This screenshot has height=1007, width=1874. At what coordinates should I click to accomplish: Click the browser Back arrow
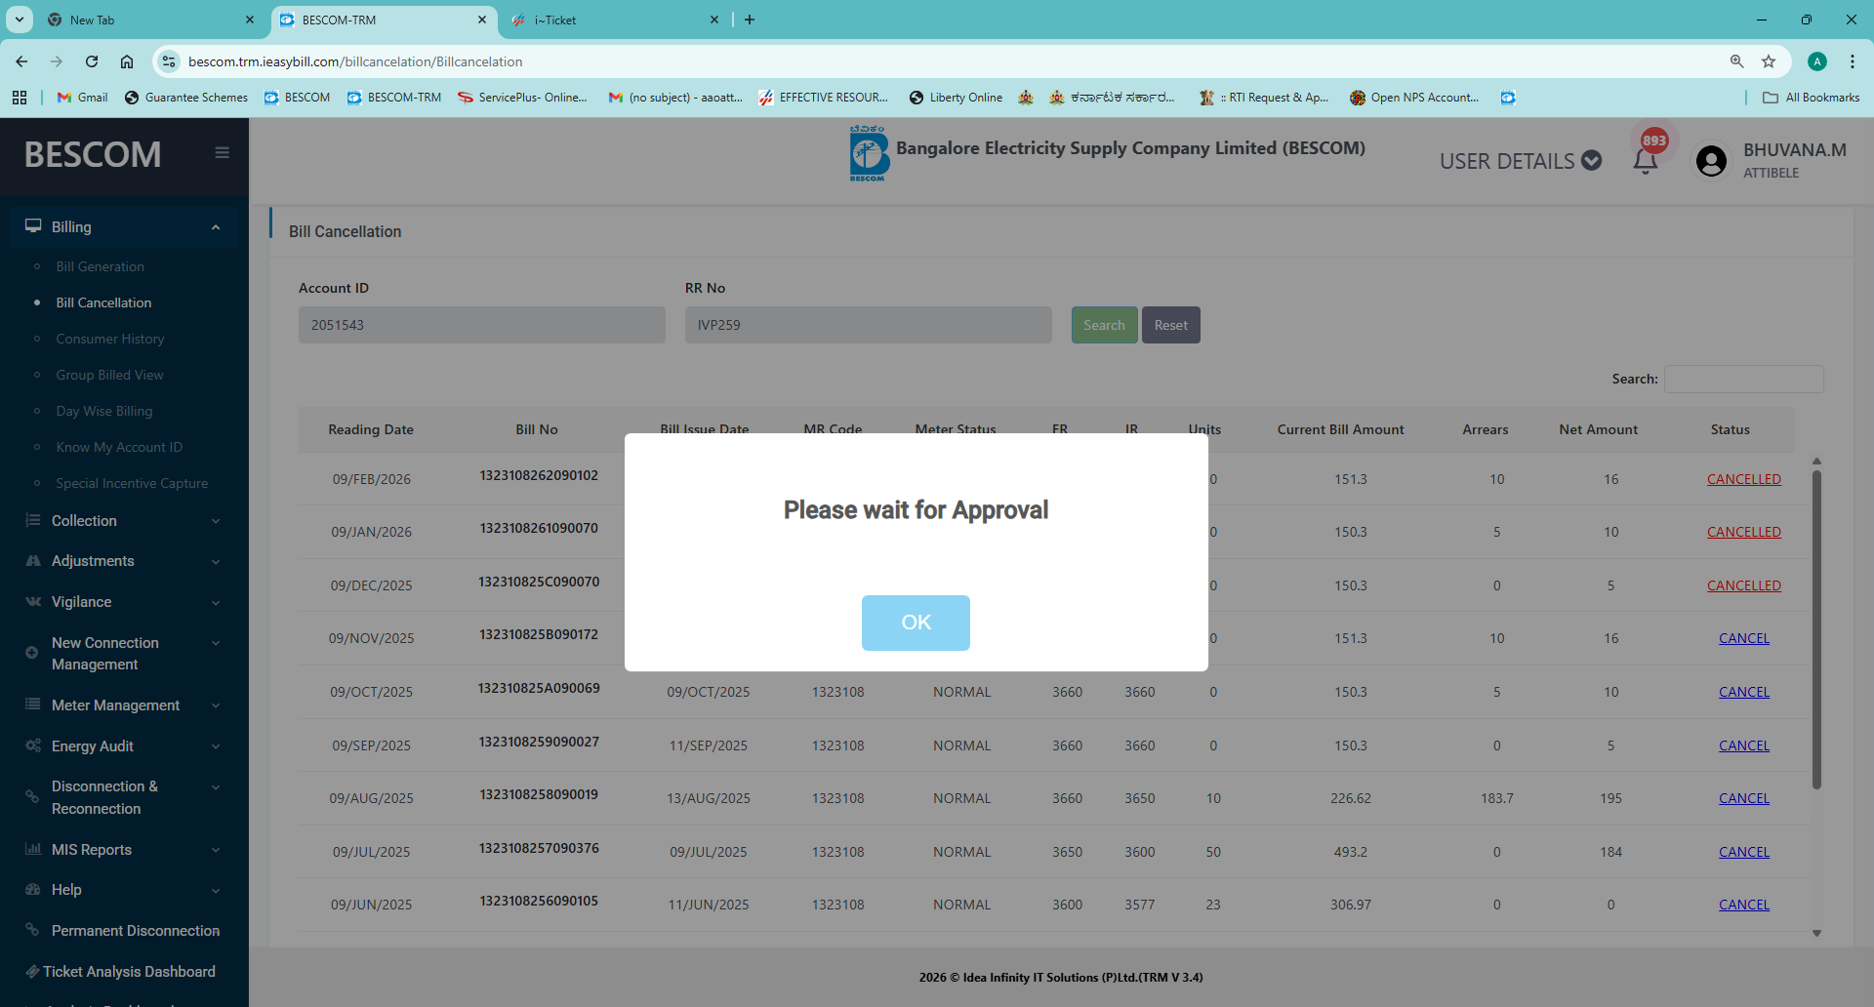[x=21, y=61]
